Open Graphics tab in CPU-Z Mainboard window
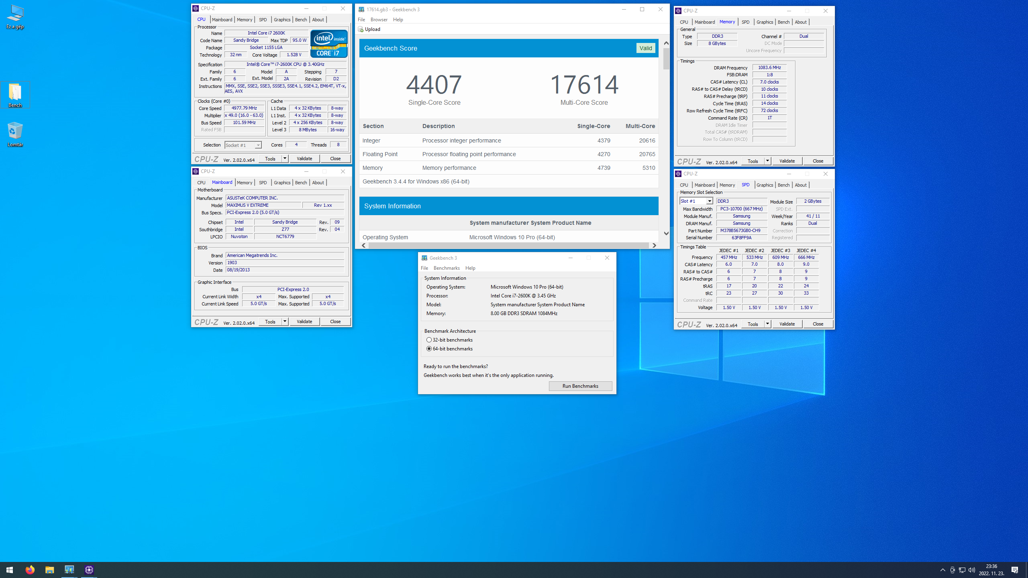 (282, 183)
